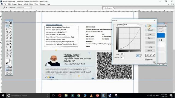Swap foreground and background colors

pyautogui.click(x=11, y=60)
